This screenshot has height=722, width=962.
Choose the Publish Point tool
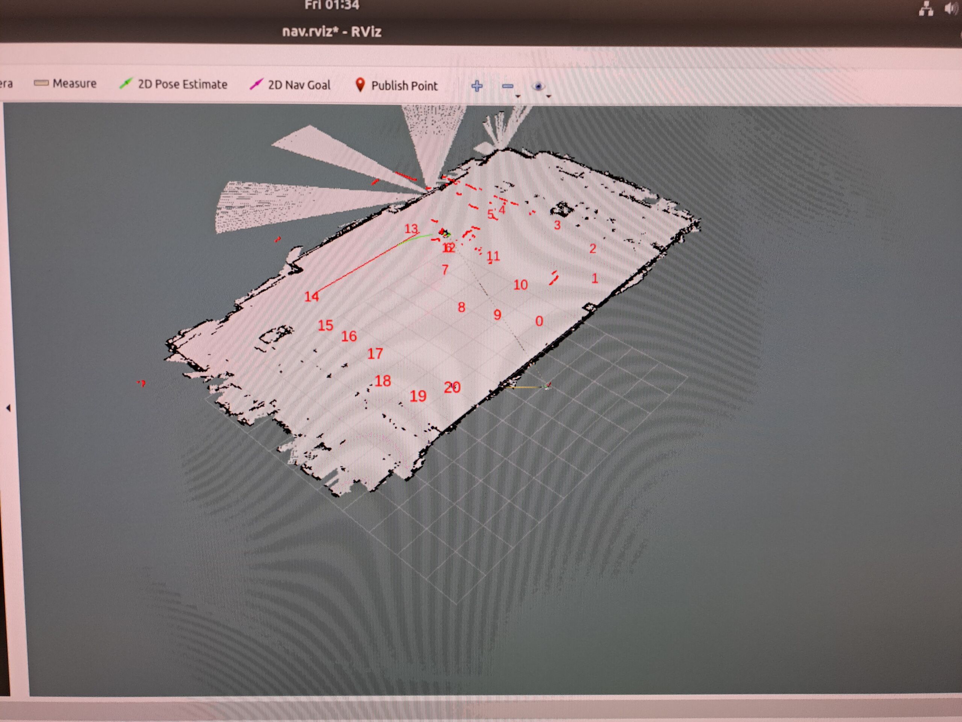[396, 85]
